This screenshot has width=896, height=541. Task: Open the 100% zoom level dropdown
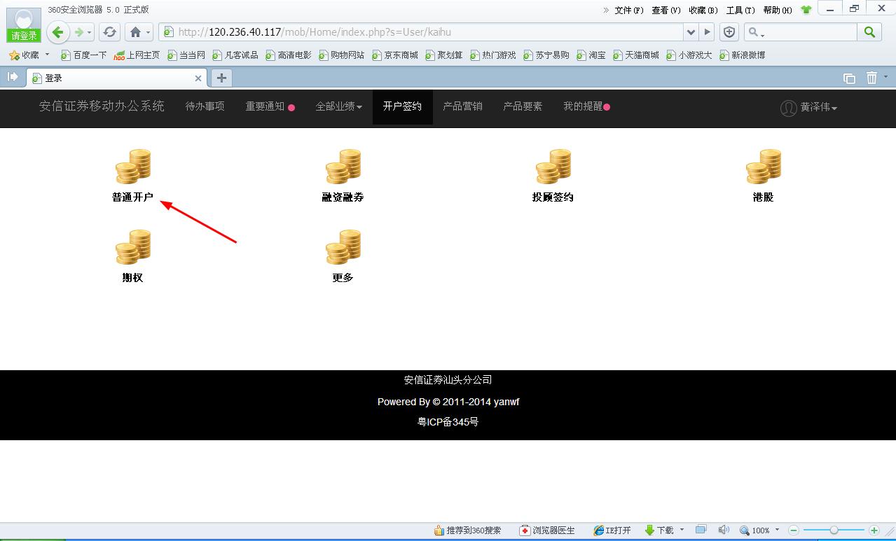click(777, 531)
